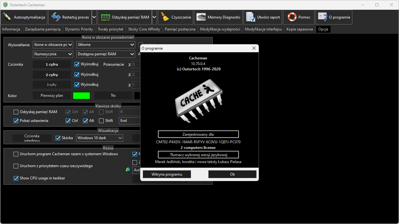Image resolution: width=399 pixels, height=224 pixels.
Task: Open the Kopie zapasowe tab
Action: (300, 29)
